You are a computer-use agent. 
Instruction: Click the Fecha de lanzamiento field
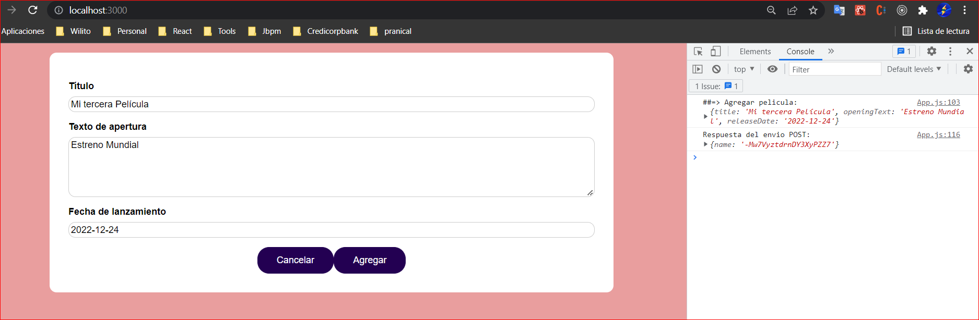pyautogui.click(x=332, y=230)
